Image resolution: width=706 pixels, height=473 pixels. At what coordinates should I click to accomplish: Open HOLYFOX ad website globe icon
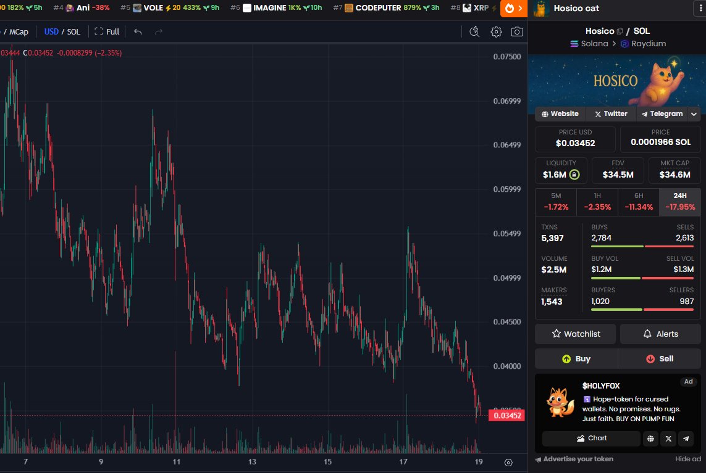tap(650, 438)
